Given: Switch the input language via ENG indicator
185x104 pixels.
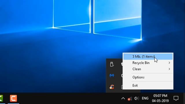Looking at the screenshot, I should (145, 98).
